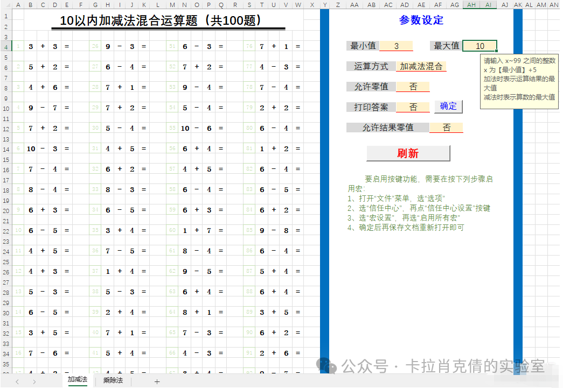563x389 pixels.
Task: Select the 加减法 sheet tab
Action: (x=78, y=380)
